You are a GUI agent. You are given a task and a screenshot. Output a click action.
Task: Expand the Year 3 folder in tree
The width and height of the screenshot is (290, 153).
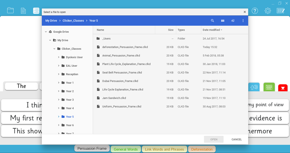(x=59, y=100)
